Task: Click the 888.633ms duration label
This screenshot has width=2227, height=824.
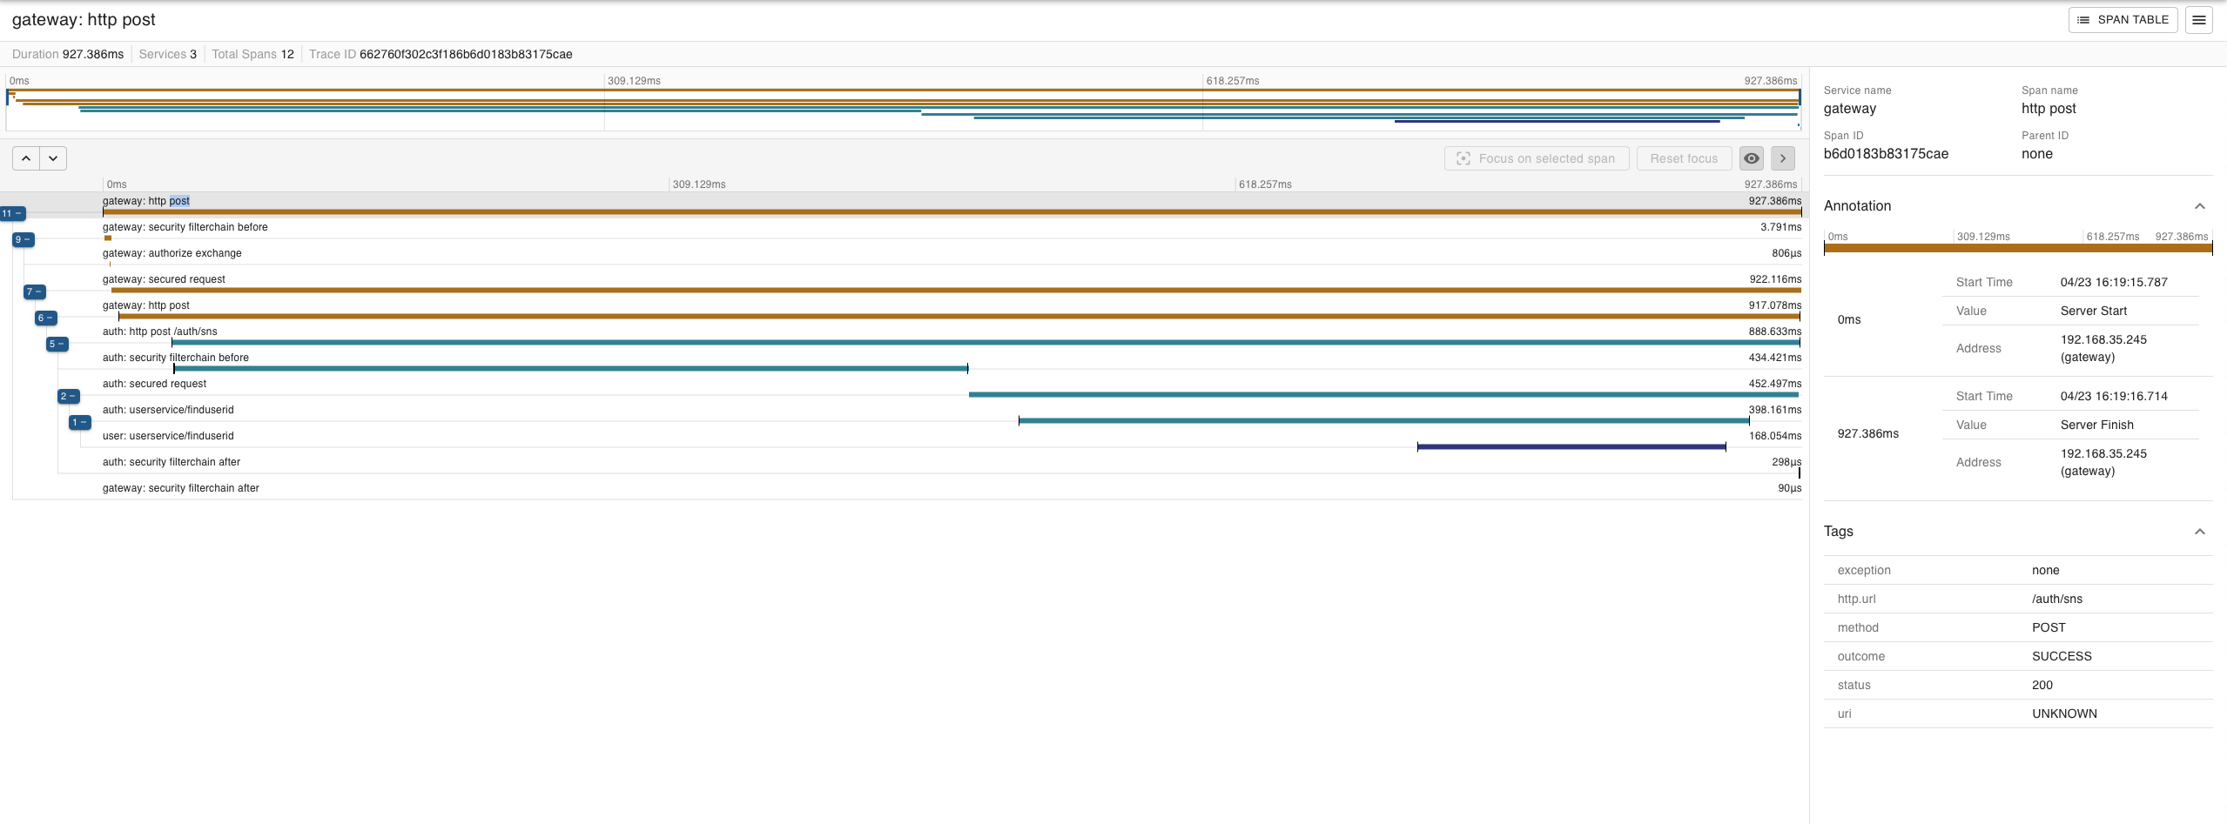Action: (x=1774, y=332)
